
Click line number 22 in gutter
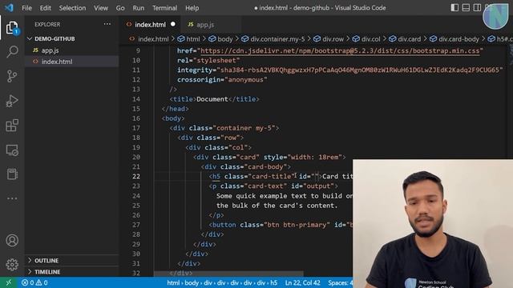[x=136, y=176]
